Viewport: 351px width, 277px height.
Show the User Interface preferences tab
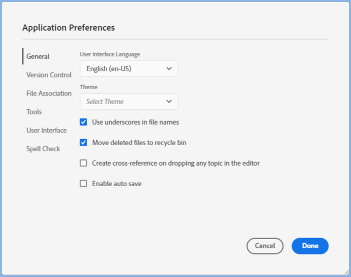point(46,130)
